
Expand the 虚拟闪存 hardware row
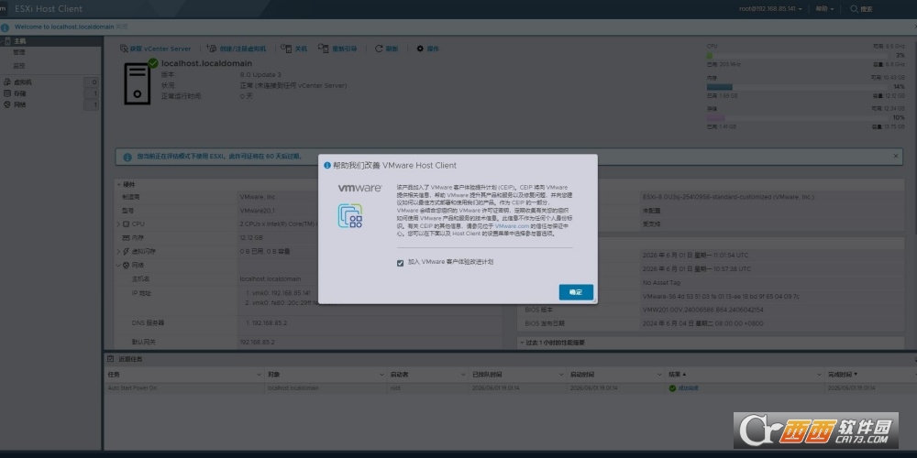118,252
